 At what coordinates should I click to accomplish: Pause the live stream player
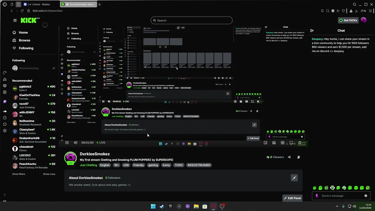(x=67, y=143)
